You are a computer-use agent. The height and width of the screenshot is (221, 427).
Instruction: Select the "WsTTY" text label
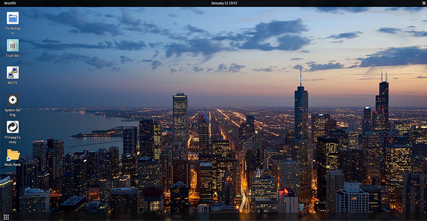(13, 83)
